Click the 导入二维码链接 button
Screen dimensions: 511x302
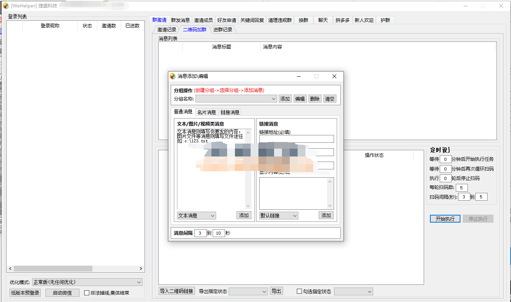click(177, 291)
